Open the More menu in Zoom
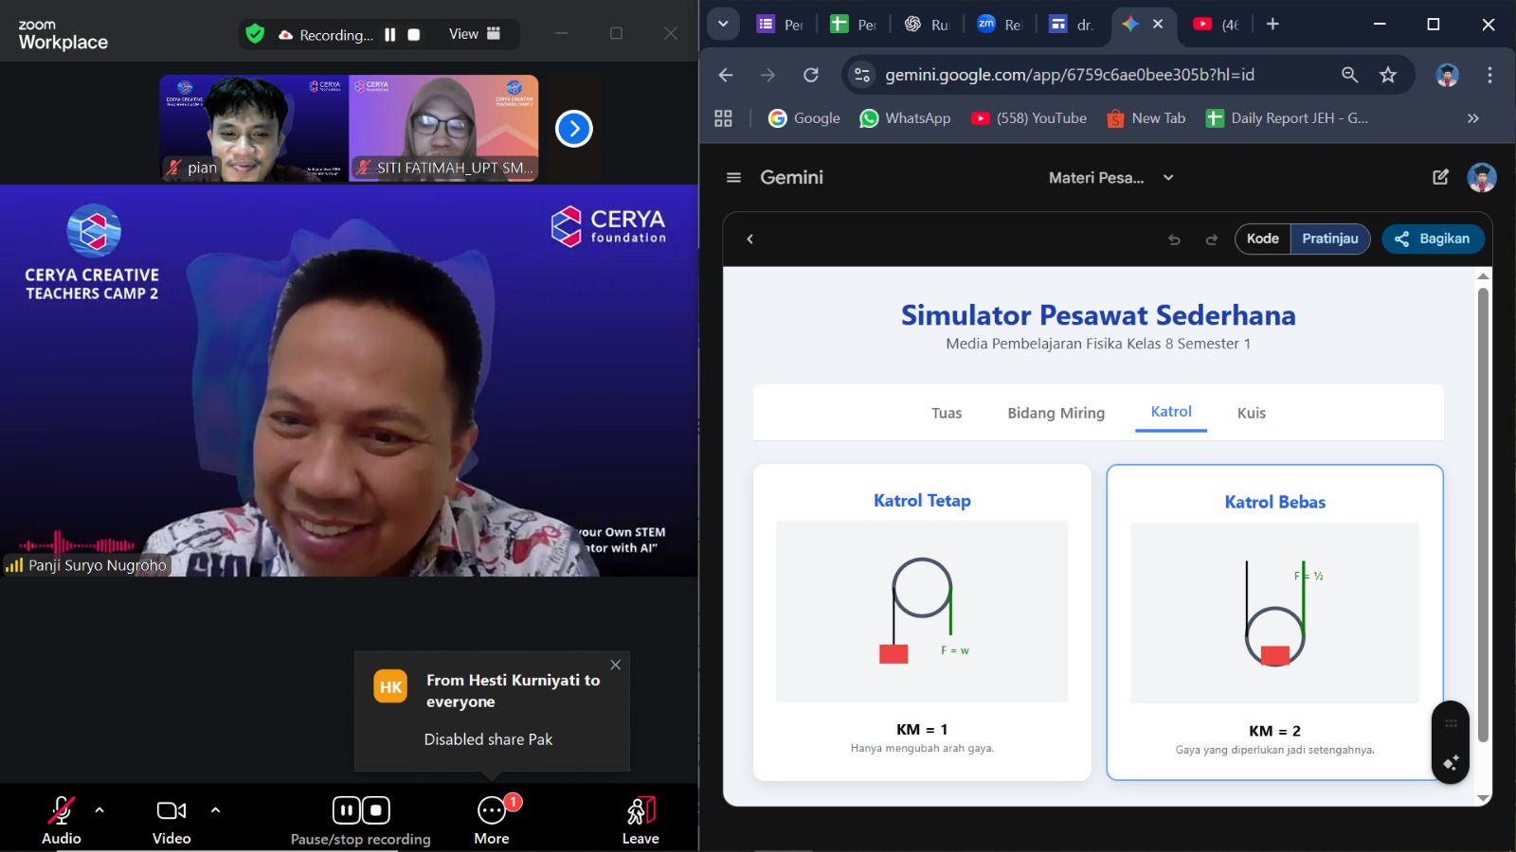This screenshot has width=1516, height=852. [x=492, y=812]
